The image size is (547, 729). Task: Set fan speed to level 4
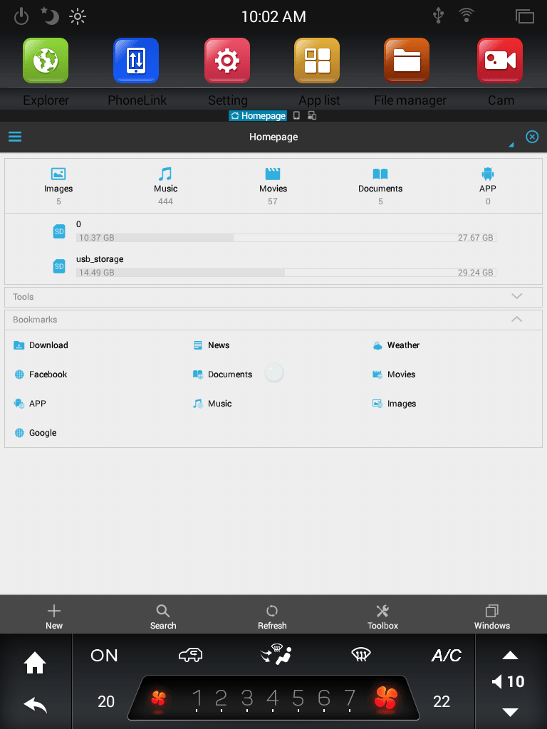[x=272, y=699]
